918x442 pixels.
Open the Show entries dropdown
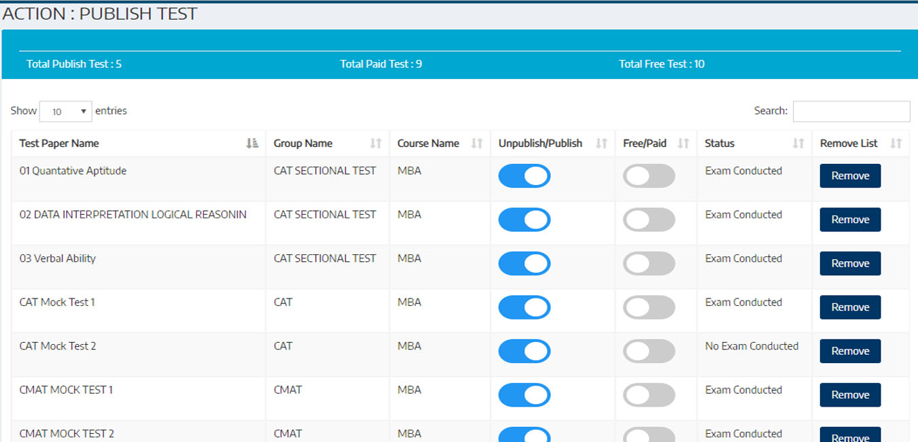[x=65, y=112]
